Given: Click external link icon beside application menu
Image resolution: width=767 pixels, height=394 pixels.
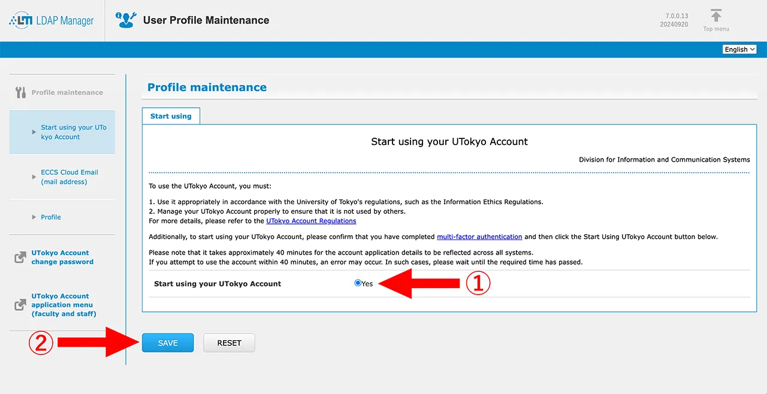Looking at the screenshot, I should tap(20, 305).
